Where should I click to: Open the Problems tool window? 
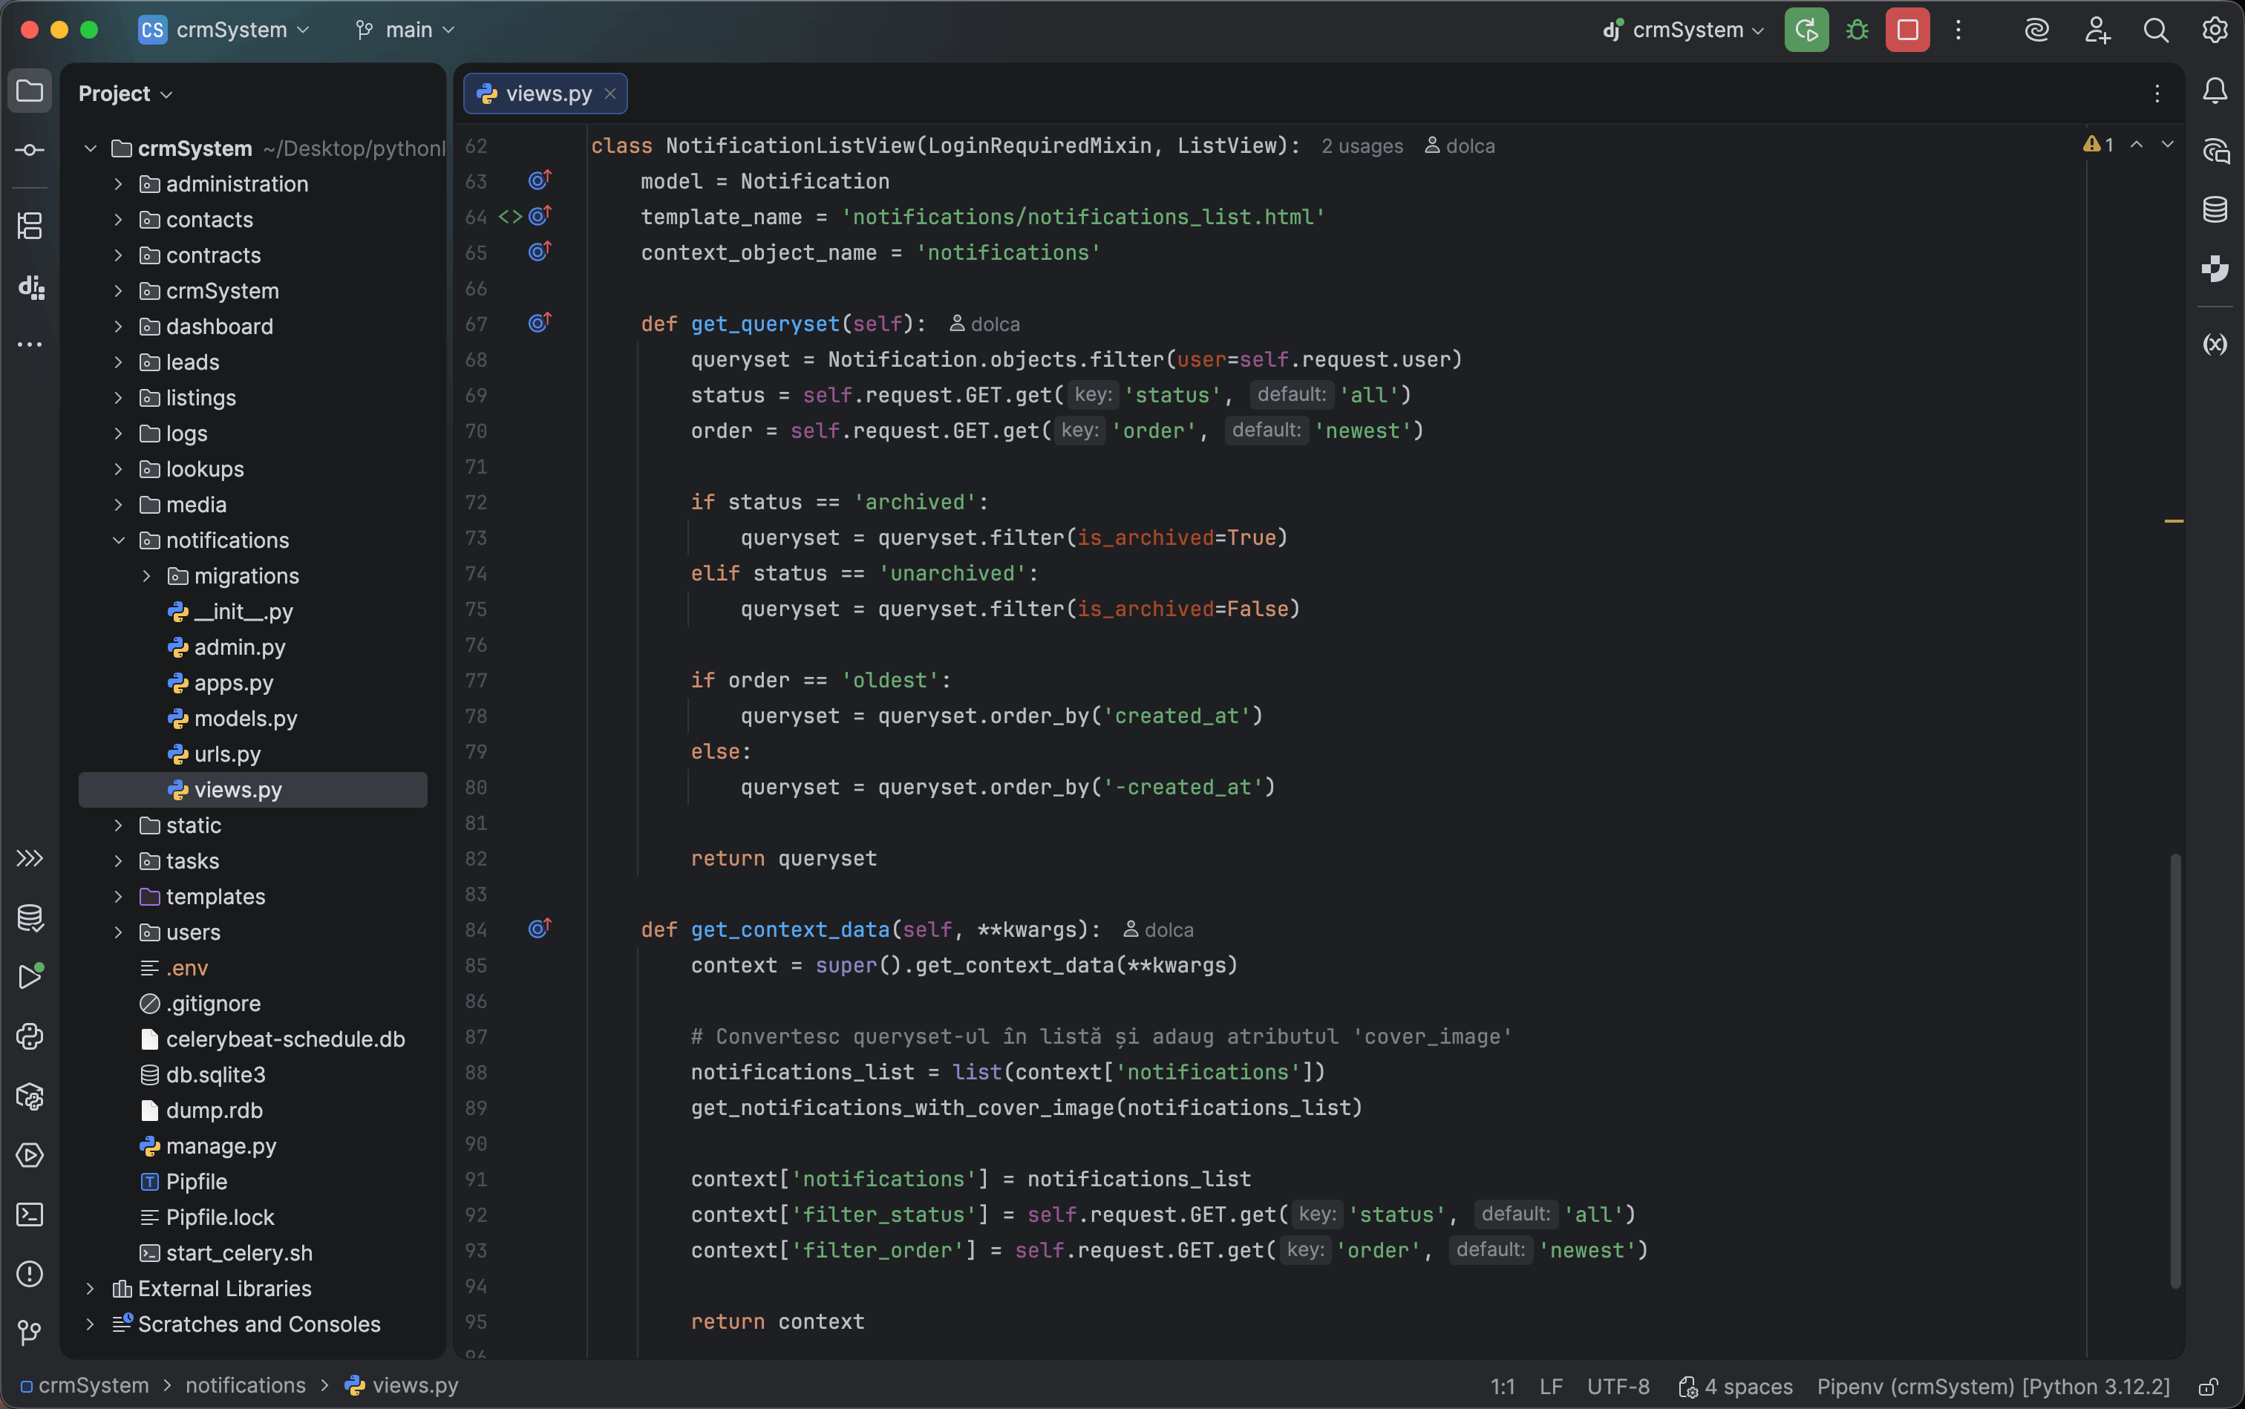click(30, 1274)
